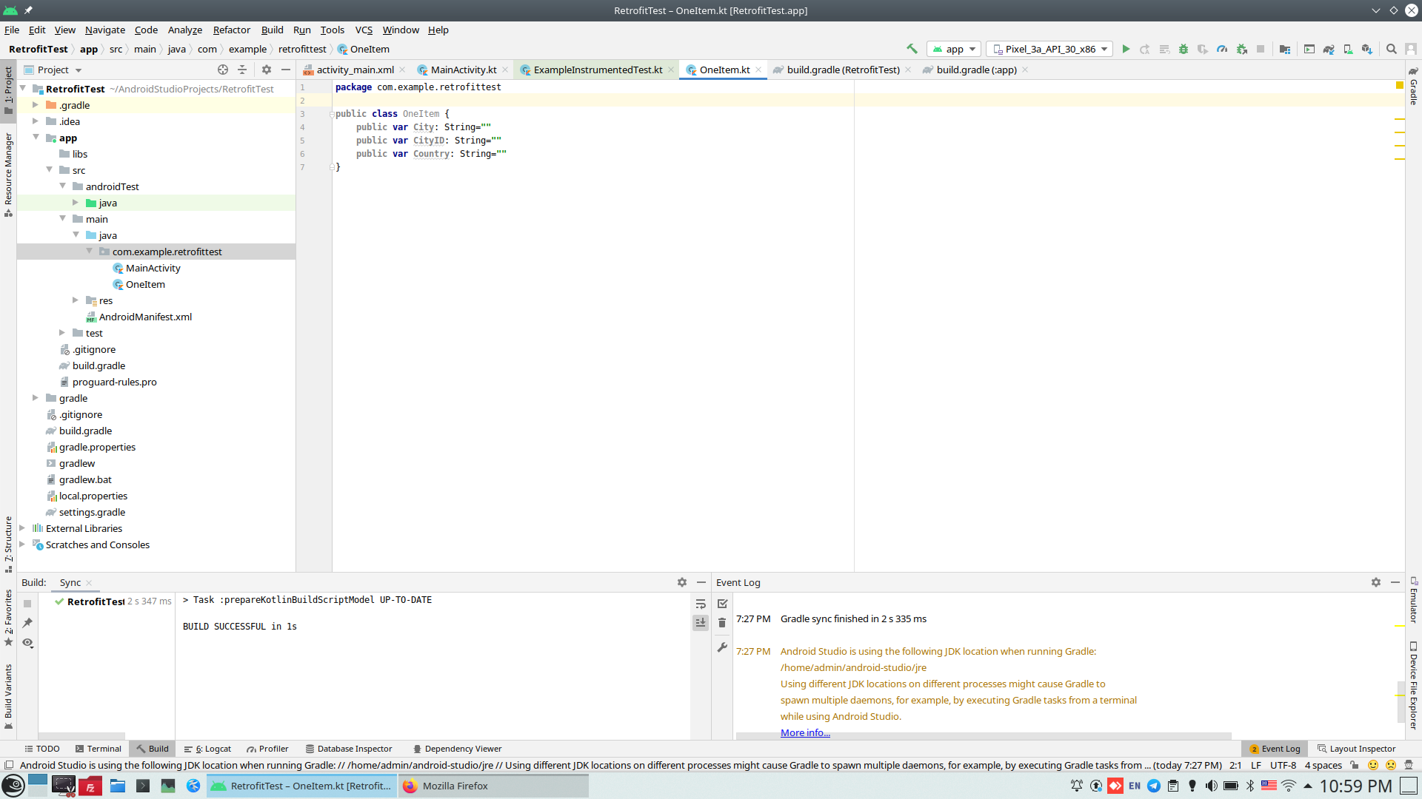Open the Pixel_3a_API_30_x86 device dropdown
Screen dimensions: 1422x799
pyautogui.click(x=1049, y=49)
